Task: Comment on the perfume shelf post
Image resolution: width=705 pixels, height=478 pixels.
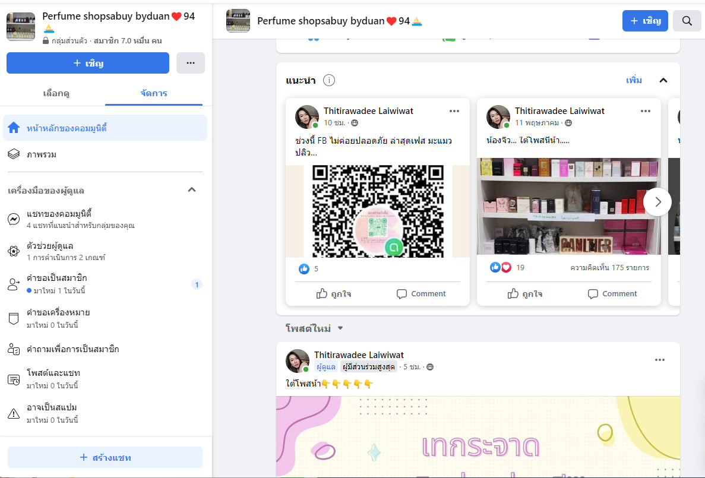Action: point(612,294)
